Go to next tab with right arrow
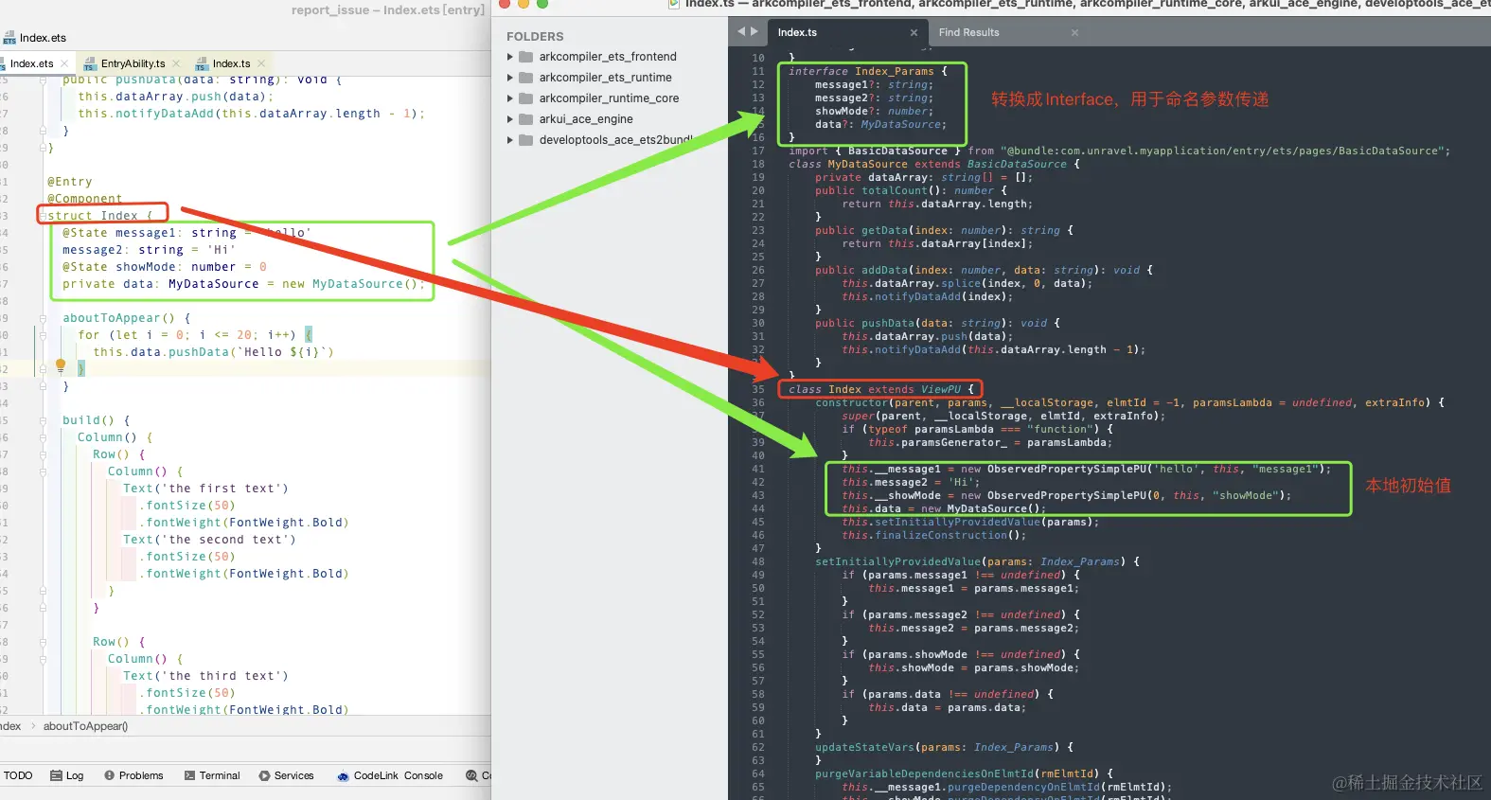This screenshot has width=1491, height=800. (754, 31)
